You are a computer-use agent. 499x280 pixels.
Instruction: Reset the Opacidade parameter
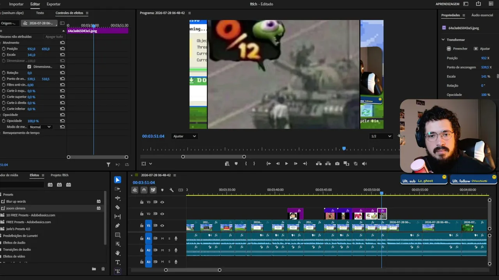pyautogui.click(x=62, y=121)
